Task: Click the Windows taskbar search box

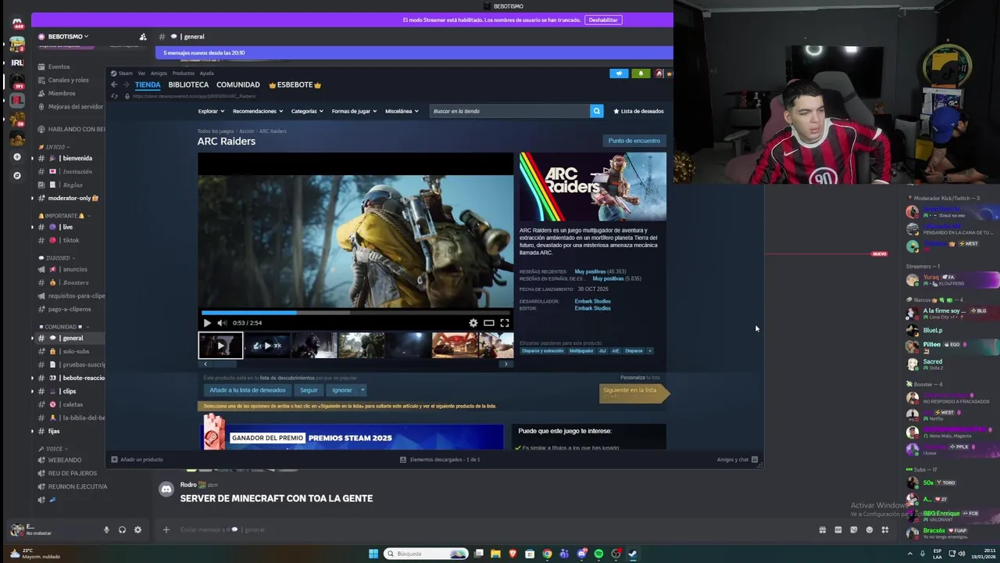Action: (427, 554)
